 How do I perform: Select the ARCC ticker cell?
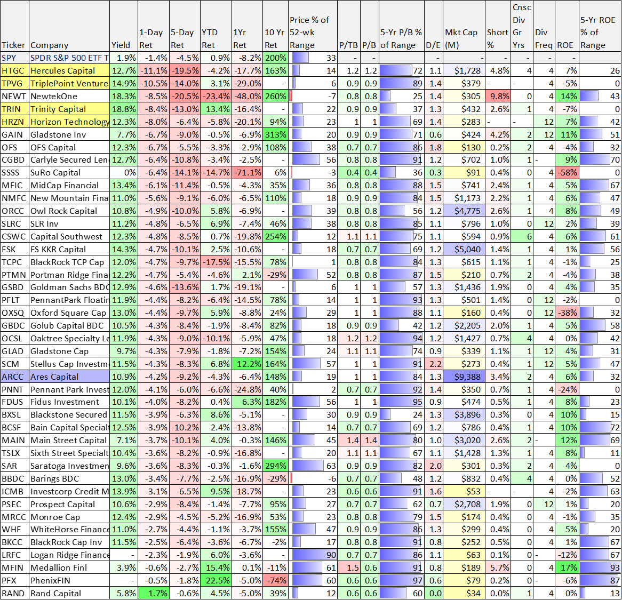pos(14,377)
